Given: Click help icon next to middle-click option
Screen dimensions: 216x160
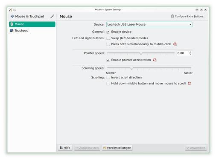Looking at the screenshot, I should 175,44.
